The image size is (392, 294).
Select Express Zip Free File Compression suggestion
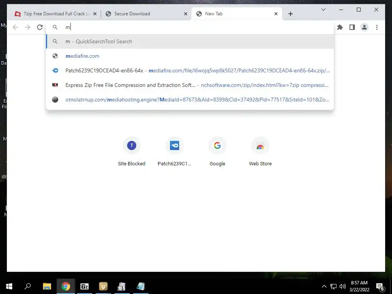[x=190, y=85]
